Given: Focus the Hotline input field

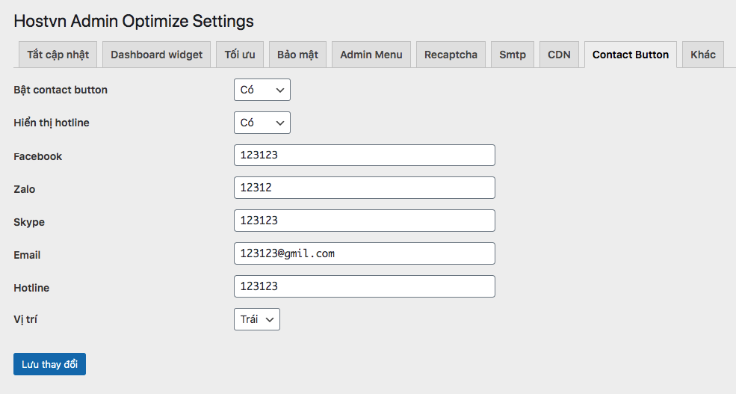Looking at the screenshot, I should [x=364, y=286].
